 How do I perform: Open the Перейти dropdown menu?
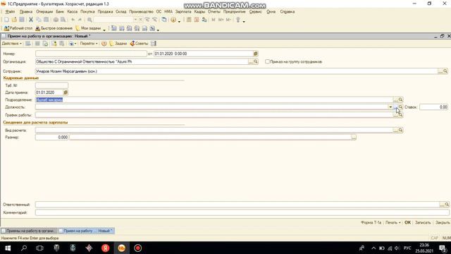click(89, 44)
